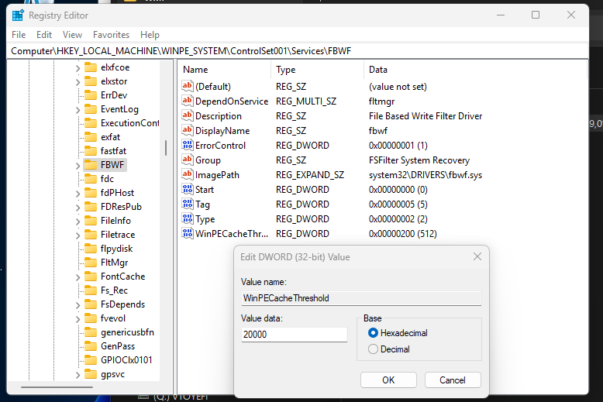The height and width of the screenshot is (402, 603).
Task: Select the Hexadecimal base radio button
Action: click(x=373, y=333)
